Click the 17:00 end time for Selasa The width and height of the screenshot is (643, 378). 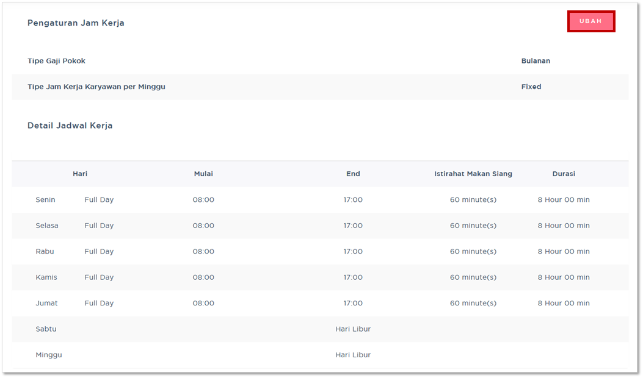point(353,226)
